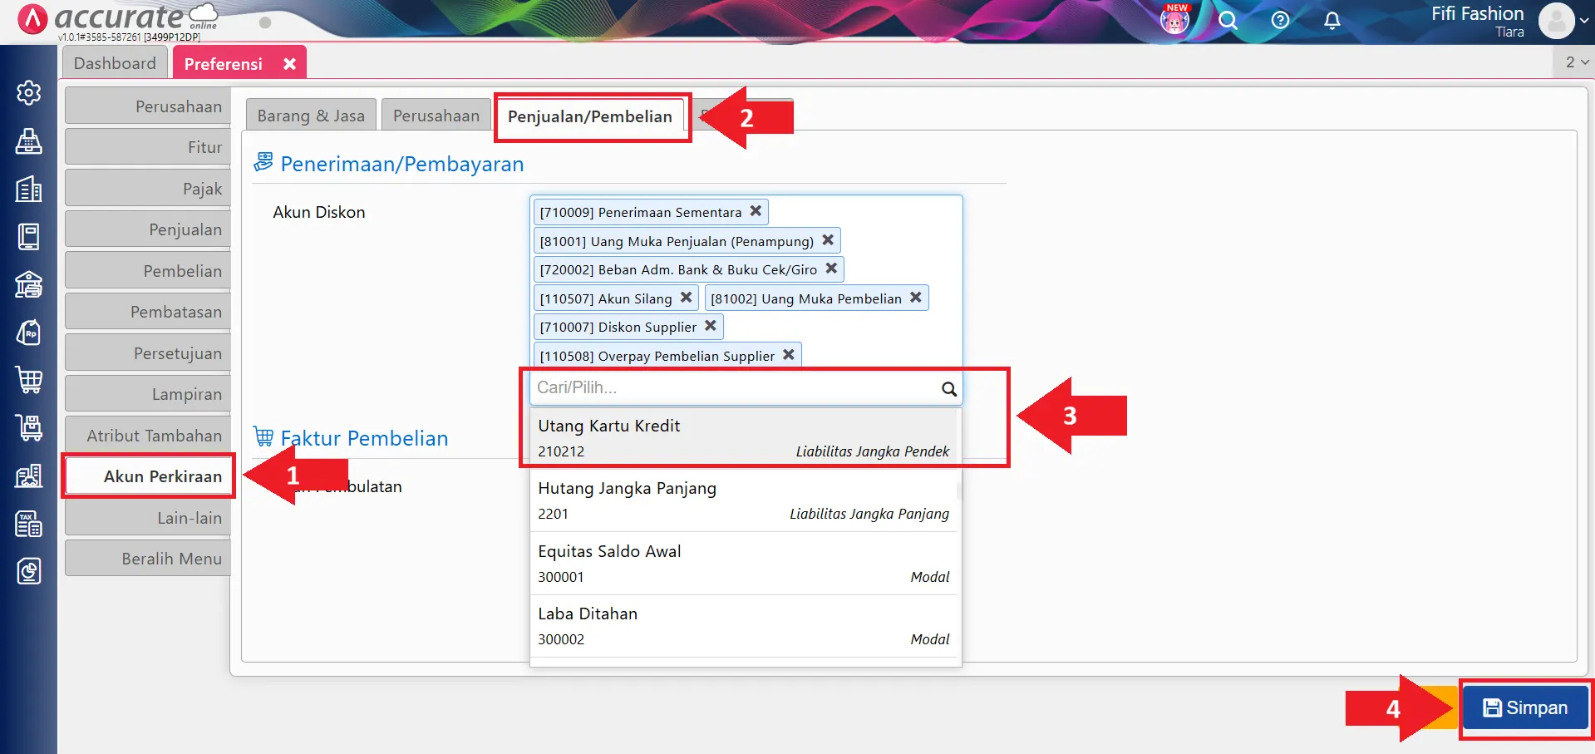Open the shopping cart sidebar icon
The height and width of the screenshot is (754, 1595).
coord(29,380)
